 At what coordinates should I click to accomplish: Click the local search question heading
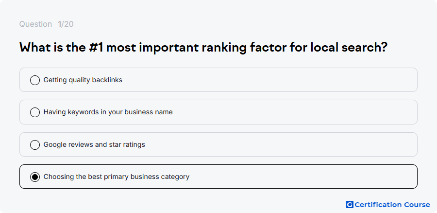pyautogui.click(x=203, y=47)
